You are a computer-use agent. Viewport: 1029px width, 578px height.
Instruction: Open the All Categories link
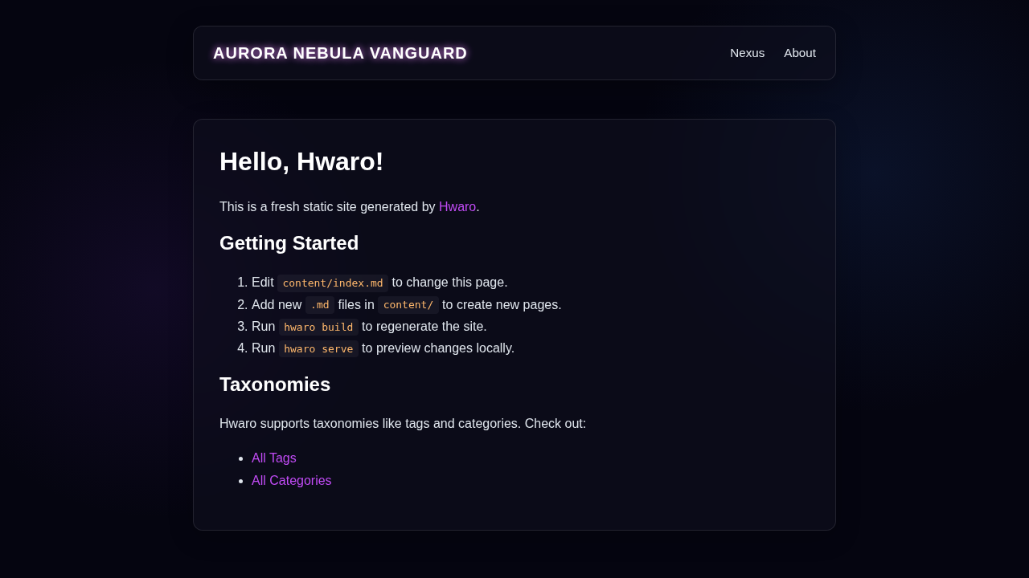point(292,481)
